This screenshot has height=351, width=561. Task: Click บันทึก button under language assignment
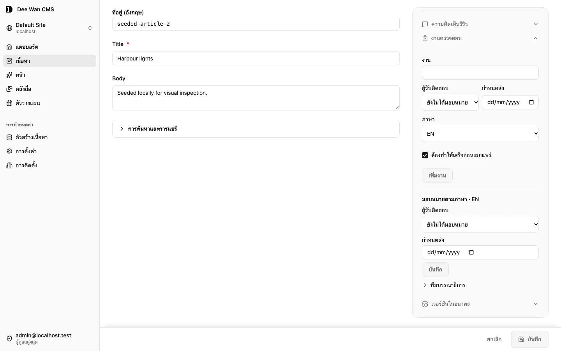point(435,269)
